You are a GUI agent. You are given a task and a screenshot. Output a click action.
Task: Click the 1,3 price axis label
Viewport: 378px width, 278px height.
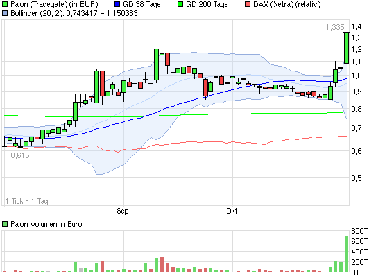click(x=356, y=37)
